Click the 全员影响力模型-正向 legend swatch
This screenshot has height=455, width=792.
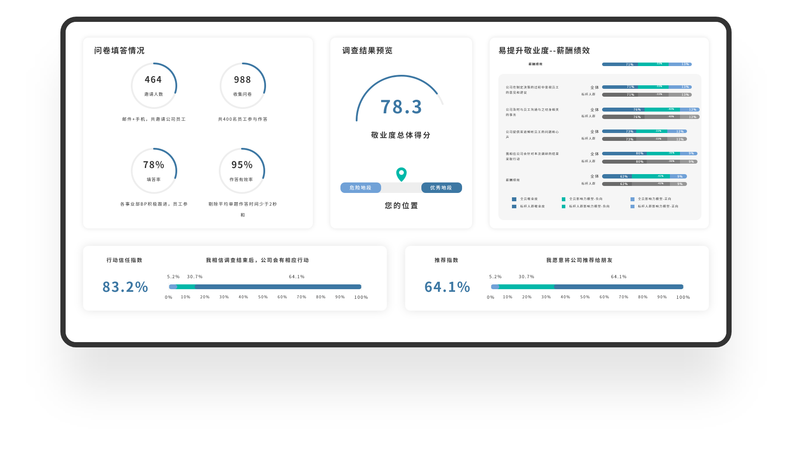click(632, 199)
